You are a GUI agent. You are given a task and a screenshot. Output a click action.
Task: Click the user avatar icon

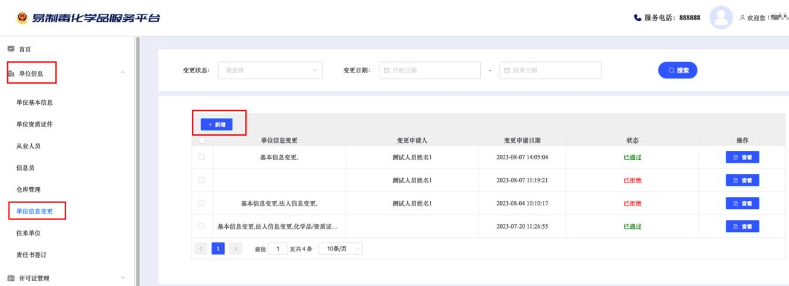click(721, 18)
